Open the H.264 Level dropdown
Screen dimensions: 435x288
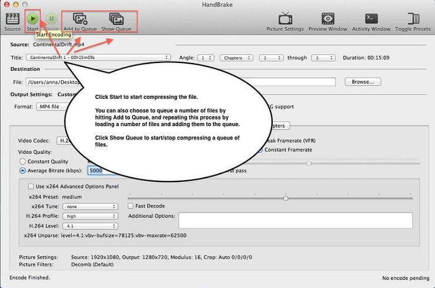coord(90,226)
